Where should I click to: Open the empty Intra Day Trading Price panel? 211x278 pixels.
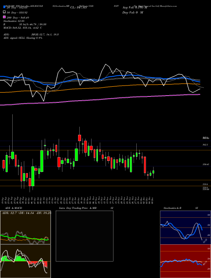[x=84, y=236]
